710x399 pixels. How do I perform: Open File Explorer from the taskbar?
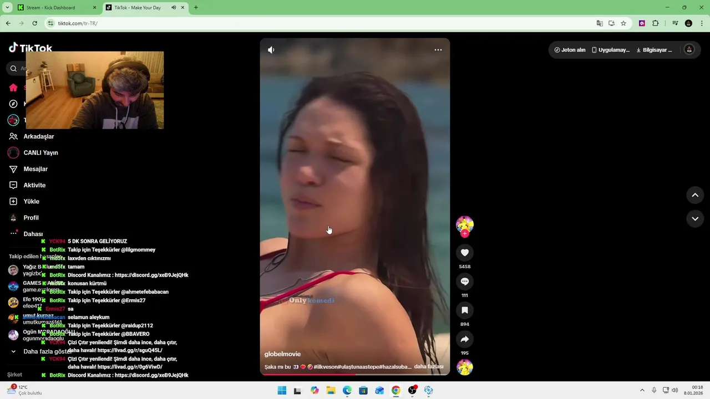[x=331, y=391]
